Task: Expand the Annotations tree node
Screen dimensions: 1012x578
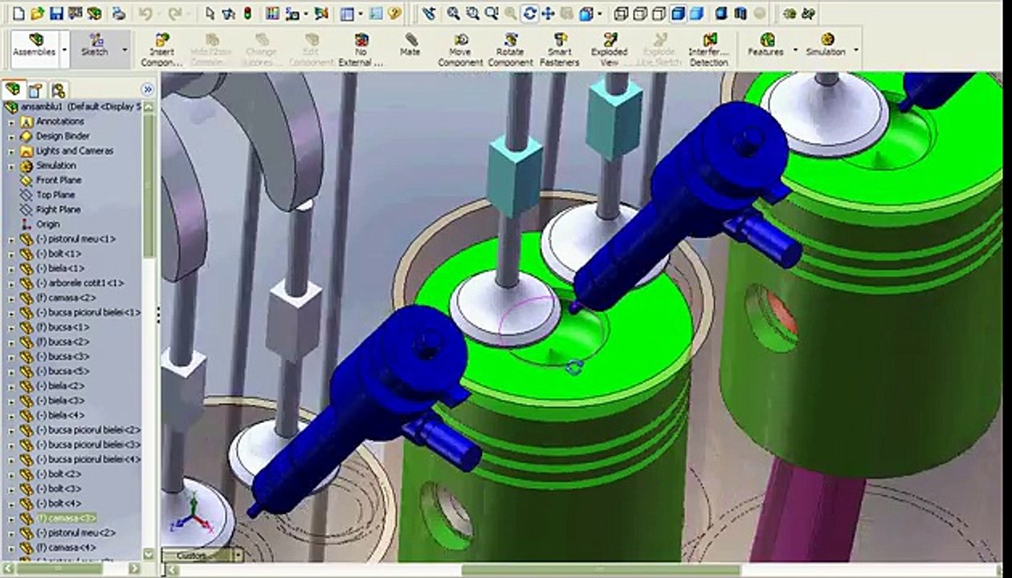Action: point(11,122)
